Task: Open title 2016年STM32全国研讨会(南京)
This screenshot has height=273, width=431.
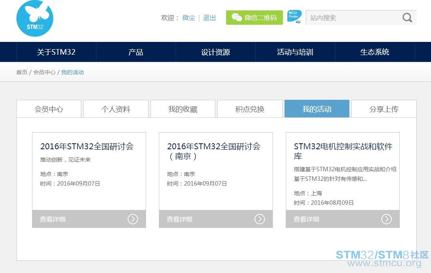Action: click(x=214, y=151)
